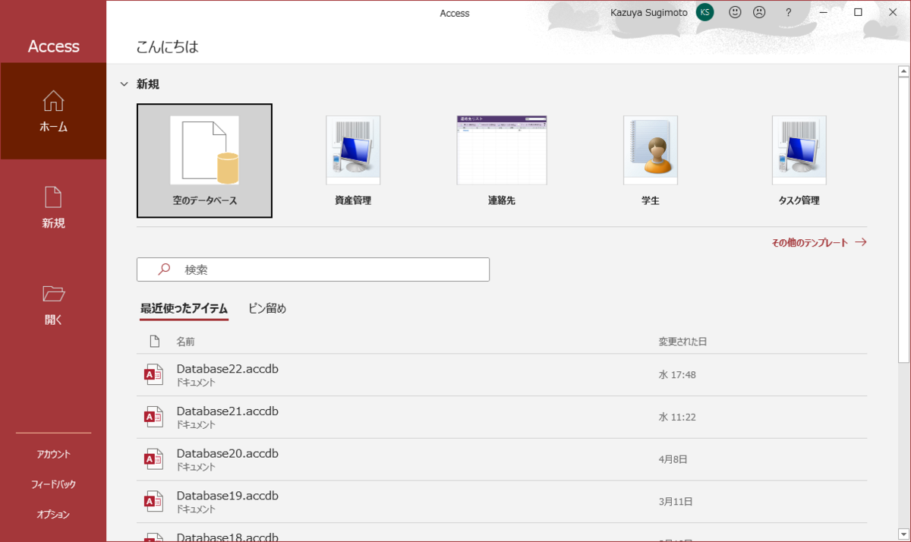Open the KS account avatar
Viewport: 911px width, 542px height.
705,12
